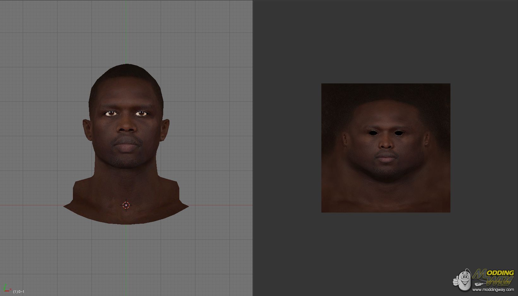Click the 3D model's eye on screen-left side
The image size is (518, 296).
(x=111, y=113)
